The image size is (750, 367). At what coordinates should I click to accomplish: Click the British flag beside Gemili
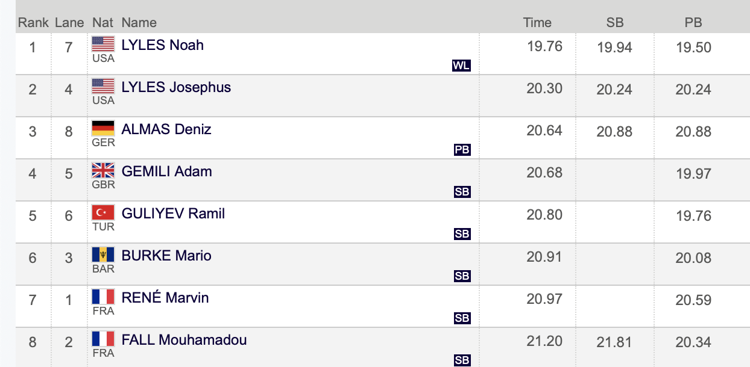pyautogui.click(x=102, y=170)
